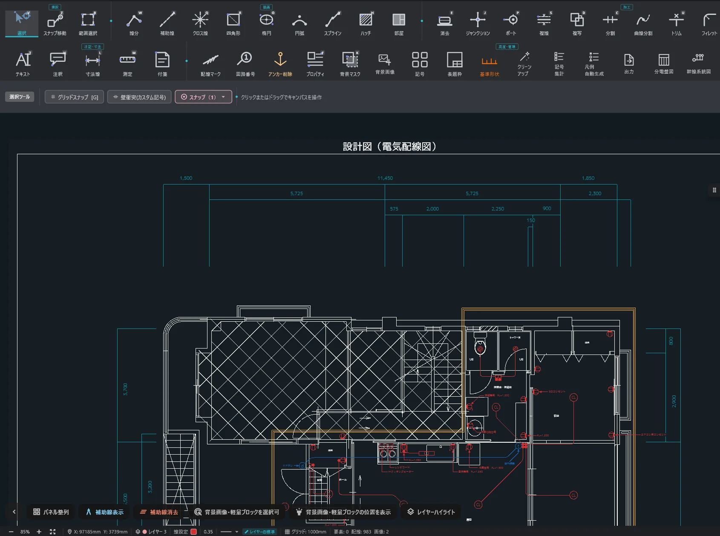Open the 幹線系統図 trunk line diagram
The width and height of the screenshot is (720, 536).
699,63
